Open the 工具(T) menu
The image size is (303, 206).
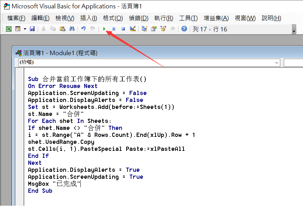188,18
